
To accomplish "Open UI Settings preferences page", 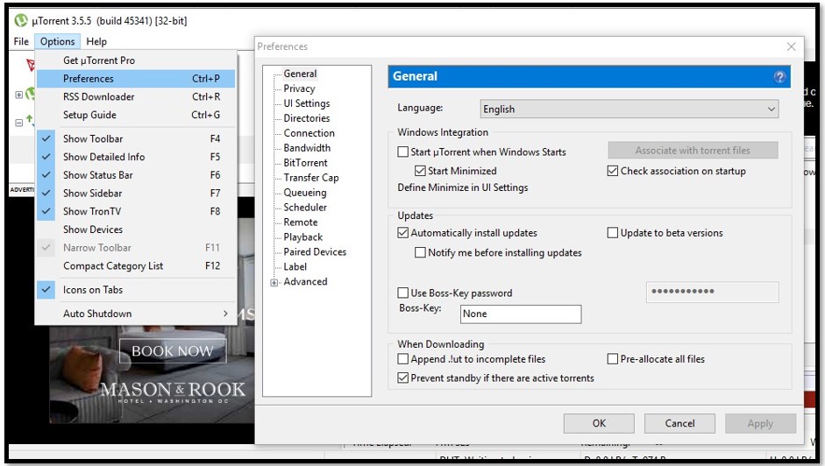I will point(307,103).
